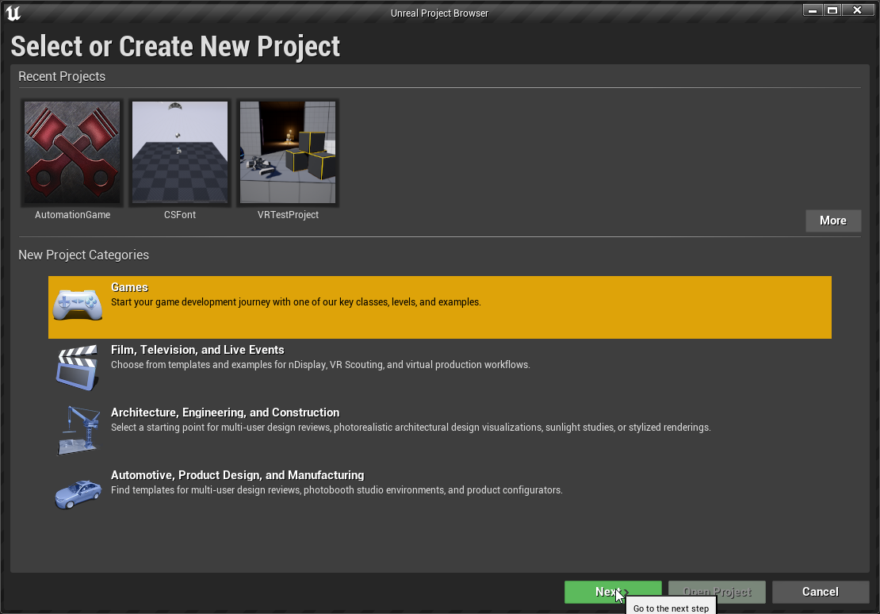Select the Games gamepad icon
Screen dimensions: 880x614
click(x=78, y=305)
